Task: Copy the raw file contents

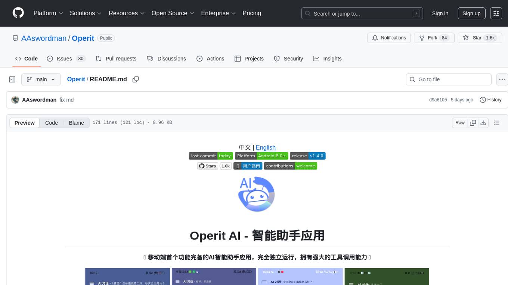Action: [x=473, y=123]
